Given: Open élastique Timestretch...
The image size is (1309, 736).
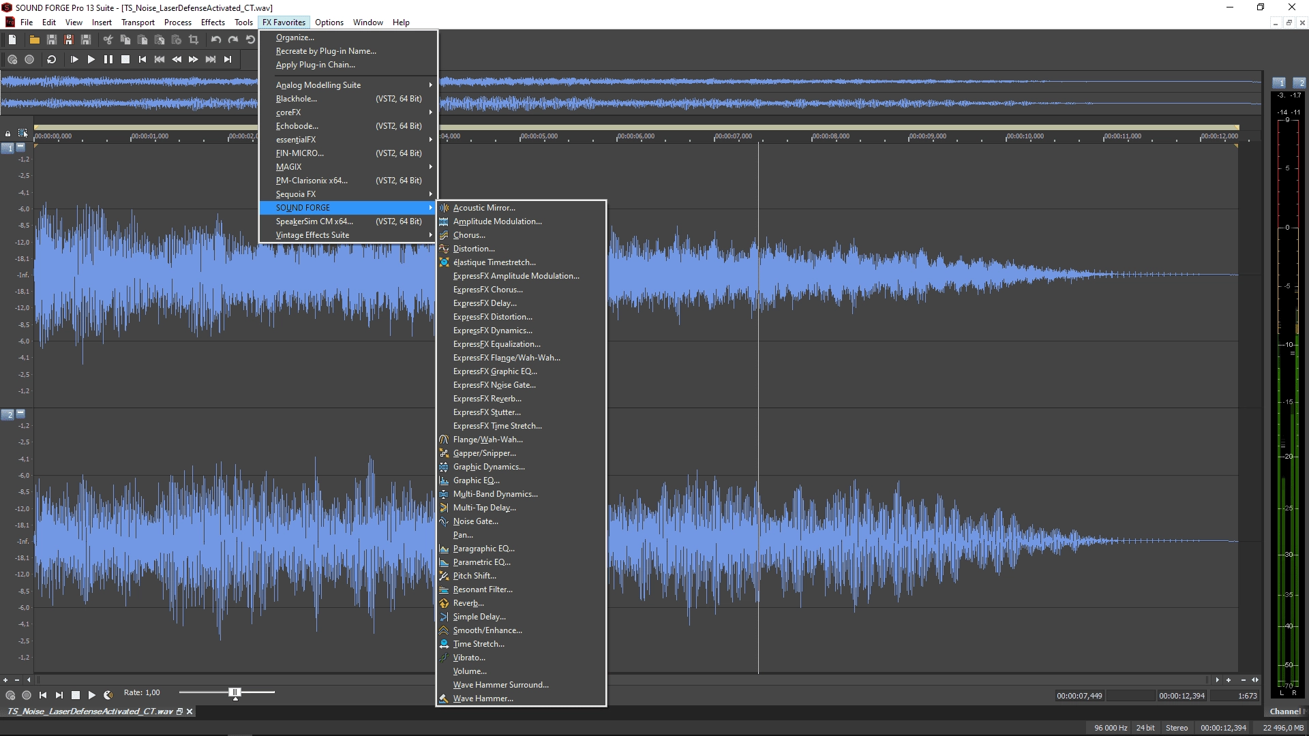Looking at the screenshot, I should (x=521, y=262).
